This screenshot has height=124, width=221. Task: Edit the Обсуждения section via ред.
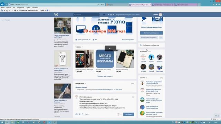click(x=133, y=83)
